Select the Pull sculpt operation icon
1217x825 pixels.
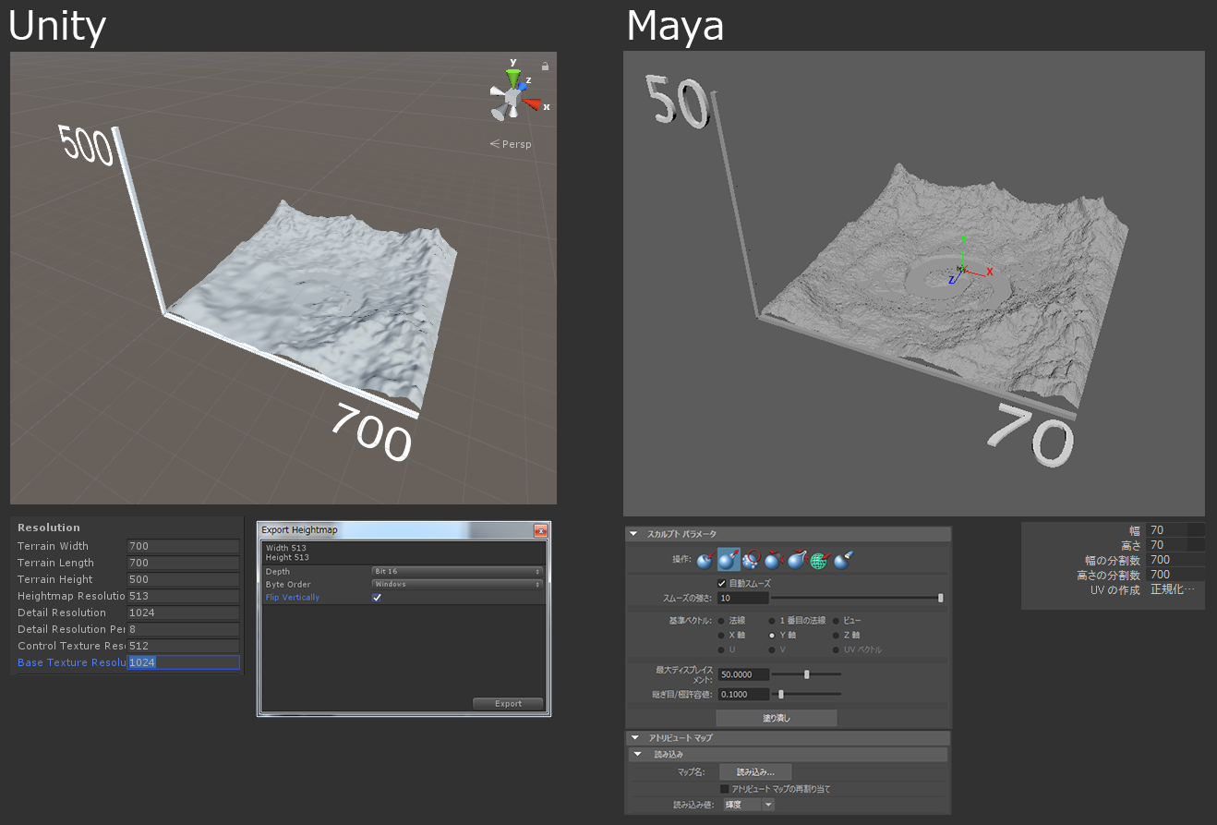tap(727, 560)
